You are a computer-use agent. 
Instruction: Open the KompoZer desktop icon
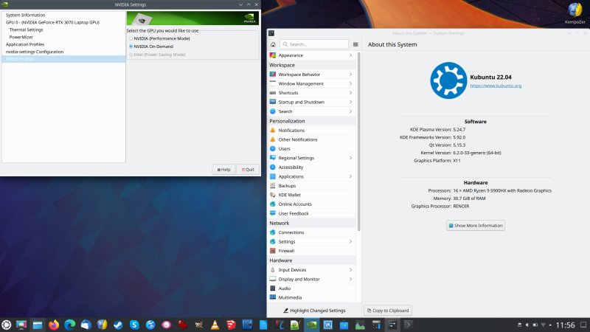pos(574,13)
